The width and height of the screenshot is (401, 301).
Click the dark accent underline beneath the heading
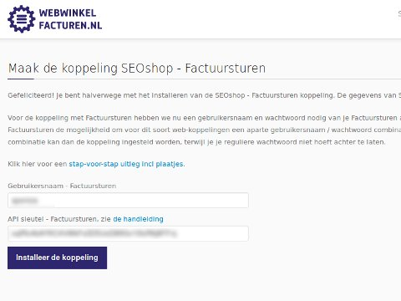click(21, 79)
